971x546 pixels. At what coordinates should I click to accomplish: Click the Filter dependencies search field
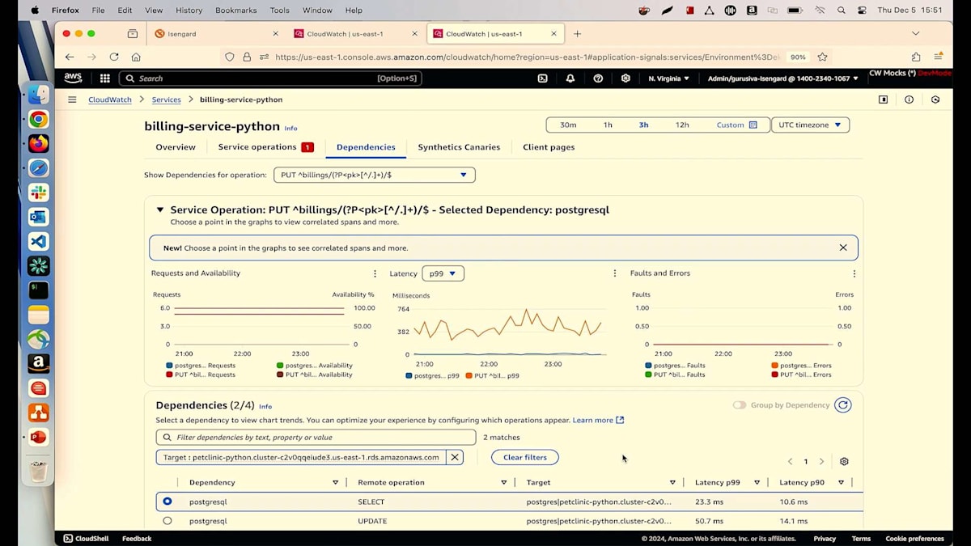pyautogui.click(x=316, y=437)
